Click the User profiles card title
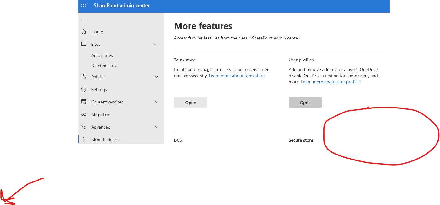Image resolution: width=440 pixels, height=205 pixels. [301, 60]
